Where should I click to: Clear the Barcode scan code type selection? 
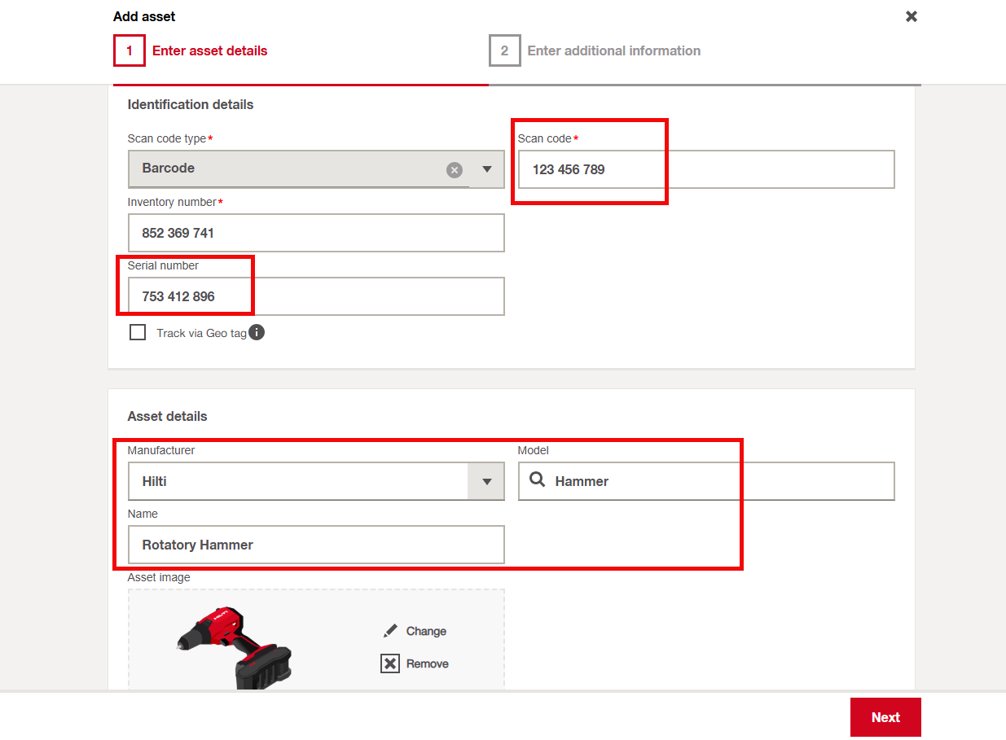(x=455, y=169)
